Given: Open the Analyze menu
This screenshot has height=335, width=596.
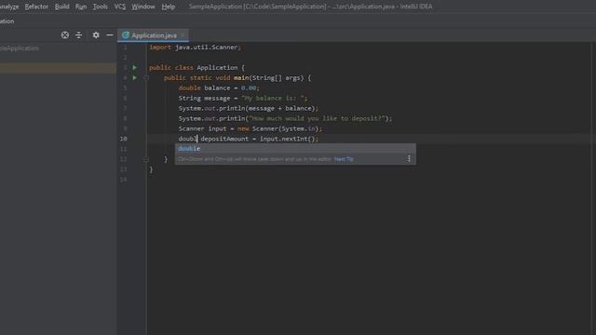Looking at the screenshot, I should [9, 7].
